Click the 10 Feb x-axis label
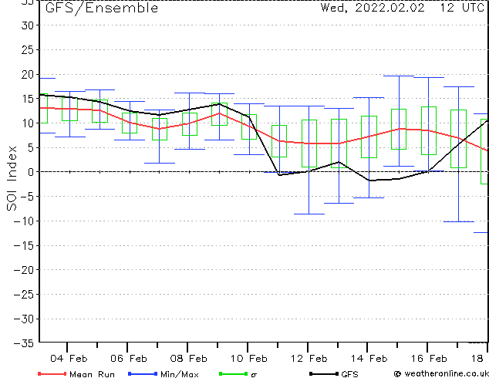489x378 pixels. pos(249,359)
